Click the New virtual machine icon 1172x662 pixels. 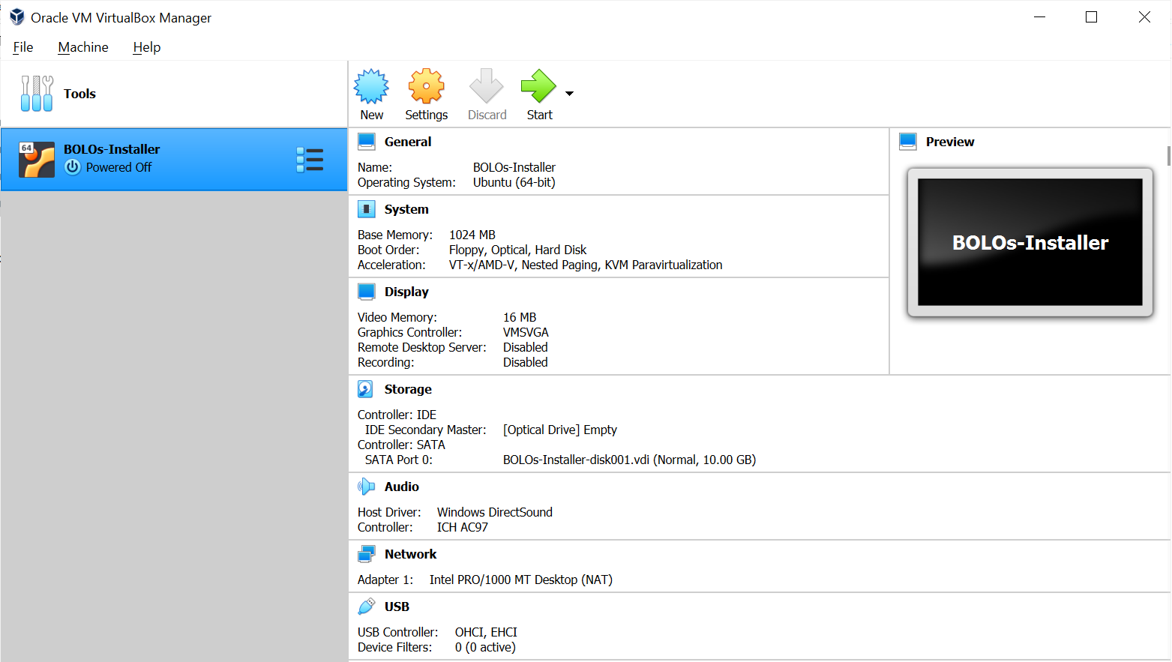[x=371, y=87]
